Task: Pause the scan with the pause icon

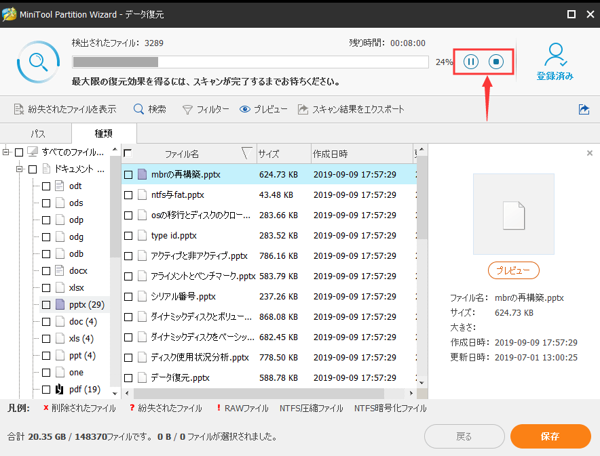Action: [470, 61]
